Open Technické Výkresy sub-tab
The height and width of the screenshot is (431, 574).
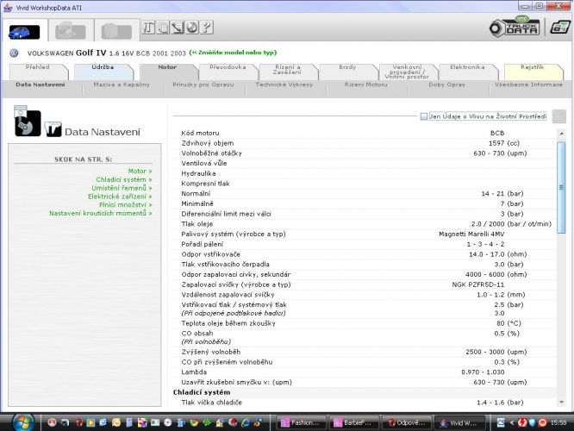[x=284, y=84]
